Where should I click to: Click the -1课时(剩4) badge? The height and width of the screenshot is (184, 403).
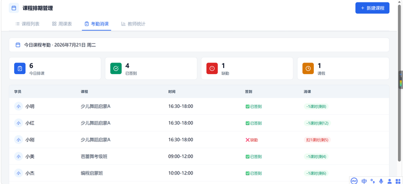point(316,157)
